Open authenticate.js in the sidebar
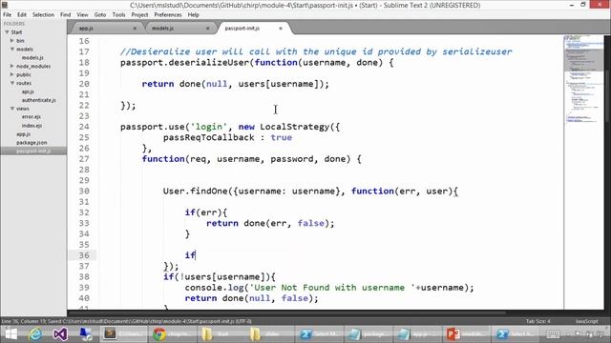The height and width of the screenshot is (343, 611). click(x=38, y=100)
